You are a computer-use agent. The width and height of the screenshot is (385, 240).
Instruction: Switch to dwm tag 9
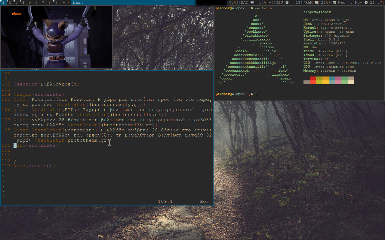click(x=56, y=2)
